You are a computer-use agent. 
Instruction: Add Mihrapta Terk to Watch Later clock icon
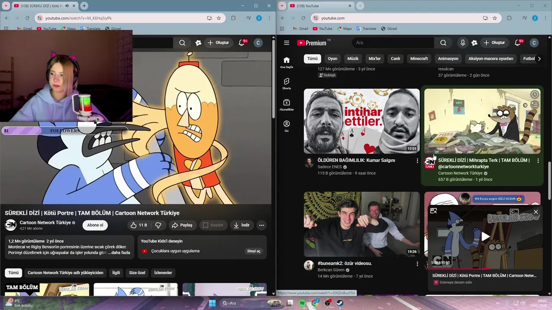pyautogui.click(x=535, y=94)
